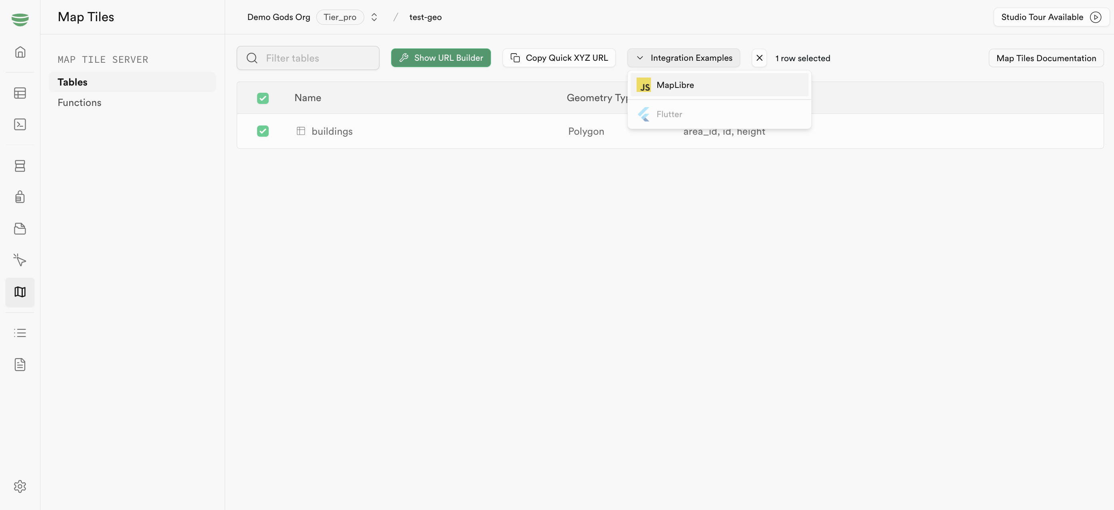This screenshot has height=510, width=1114.
Task: Select the Database icon in sidebar
Action: tap(20, 165)
